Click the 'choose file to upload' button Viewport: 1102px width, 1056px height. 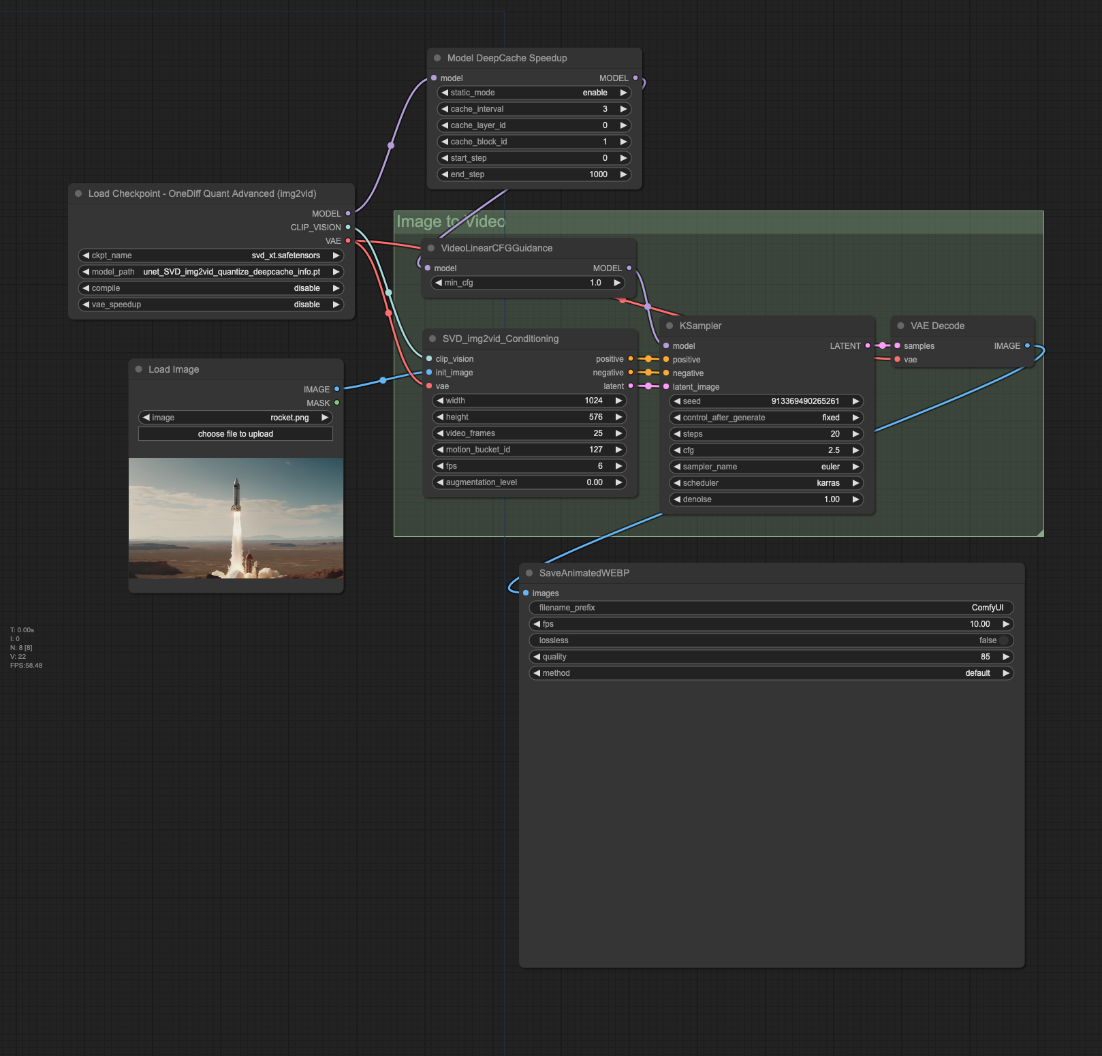[236, 434]
